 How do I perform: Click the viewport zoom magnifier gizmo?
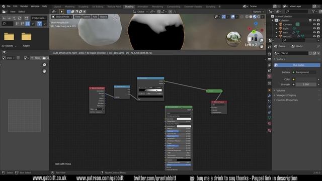(262, 40)
